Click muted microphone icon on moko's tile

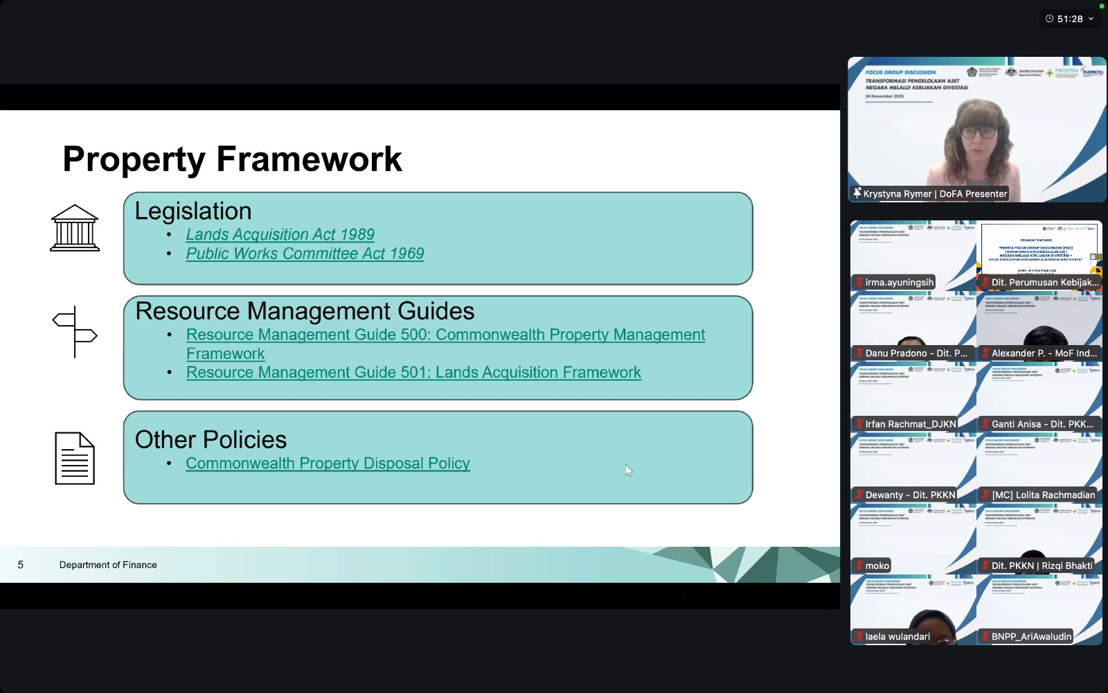point(859,566)
